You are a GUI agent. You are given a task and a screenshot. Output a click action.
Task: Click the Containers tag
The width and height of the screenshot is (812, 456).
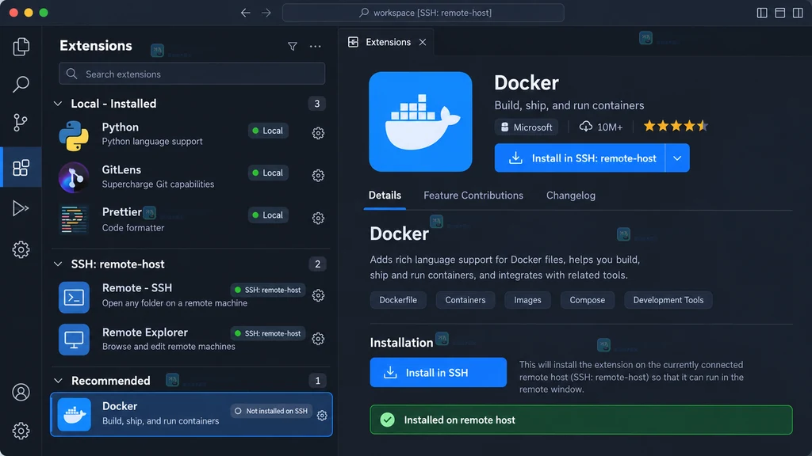(x=465, y=300)
